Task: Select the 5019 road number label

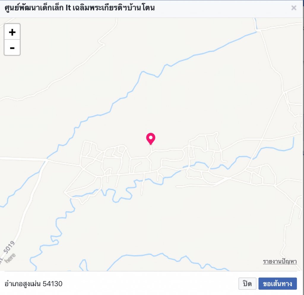Action: [9, 247]
